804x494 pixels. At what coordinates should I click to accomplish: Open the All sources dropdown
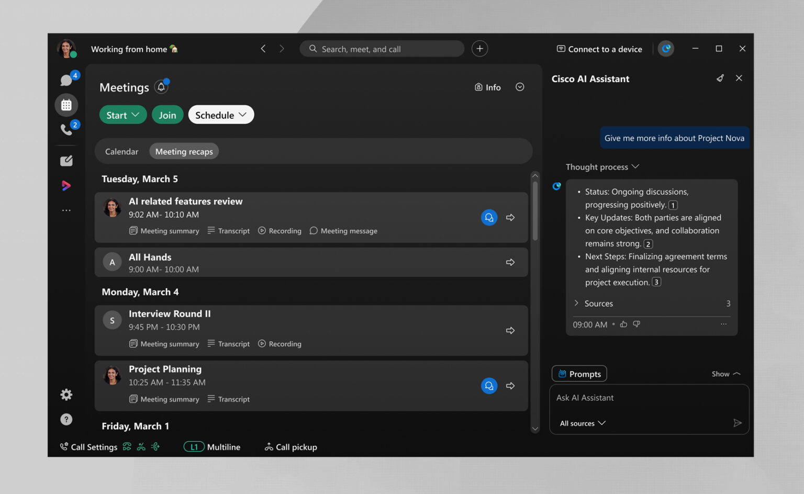582,423
